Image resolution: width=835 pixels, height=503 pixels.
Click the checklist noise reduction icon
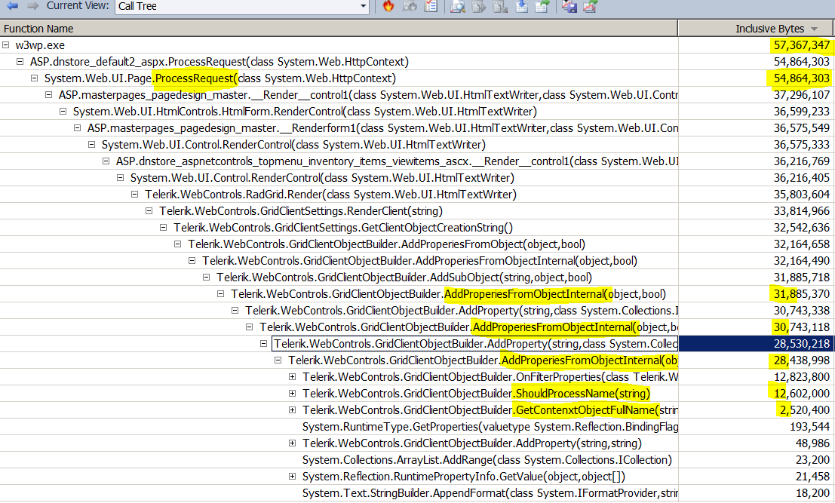click(431, 6)
